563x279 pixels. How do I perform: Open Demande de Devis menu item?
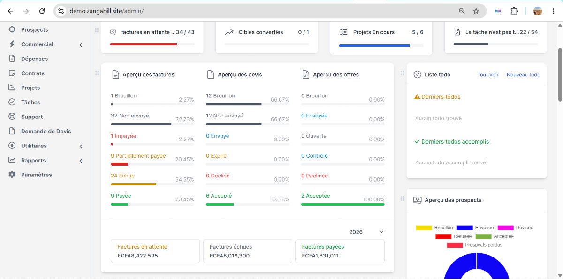[46, 131]
